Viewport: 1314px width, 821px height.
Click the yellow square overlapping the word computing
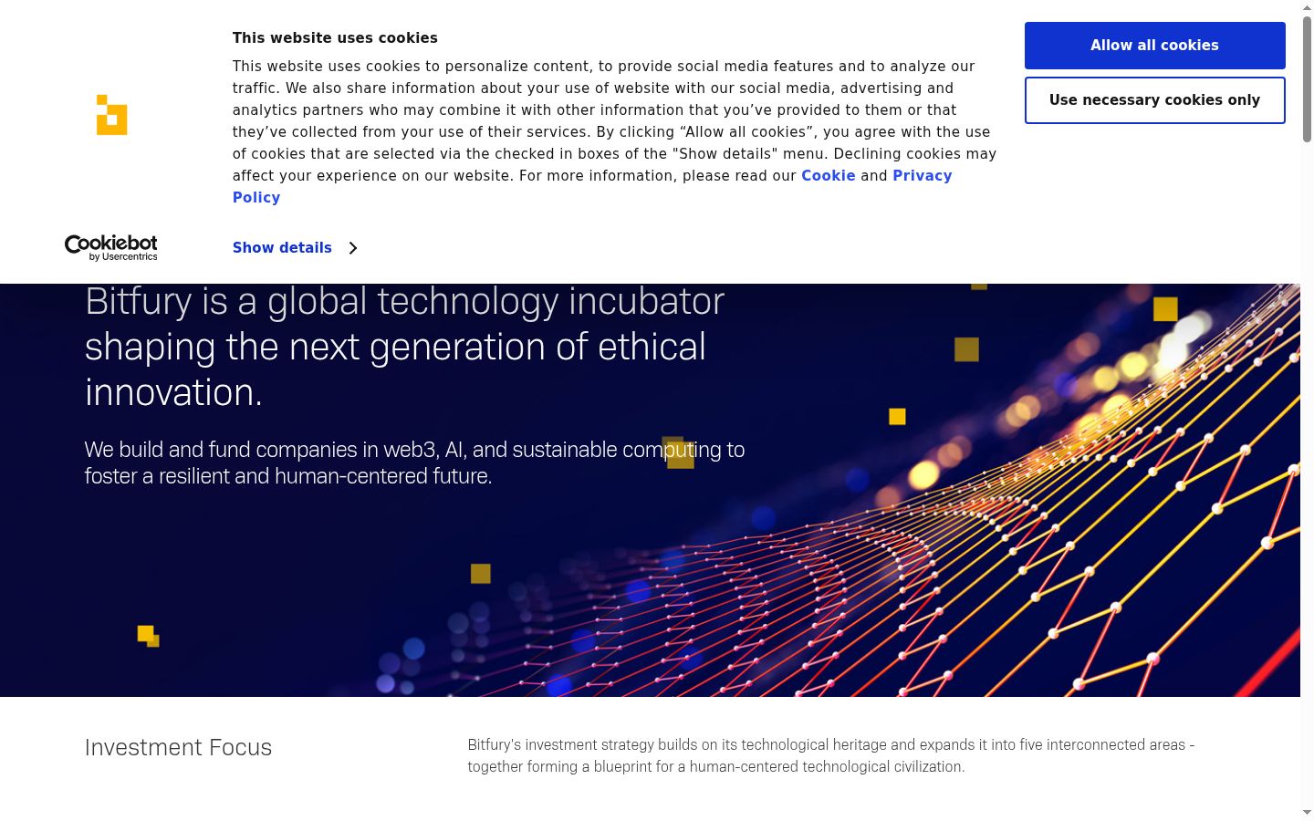(x=679, y=452)
